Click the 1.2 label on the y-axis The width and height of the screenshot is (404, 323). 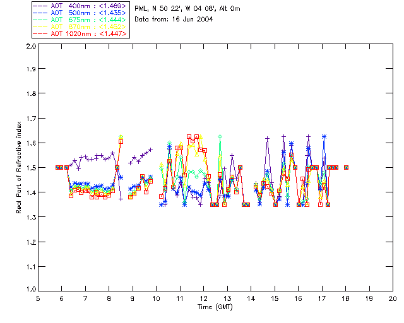click(31, 242)
